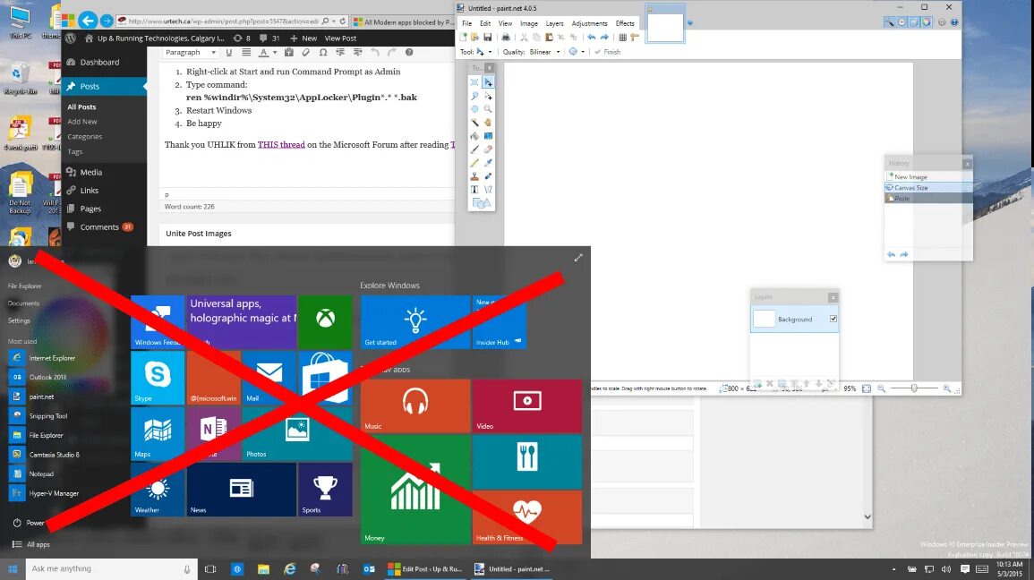Select the Zoom magnifier tool in Tools panel
The height and width of the screenshot is (580, 1034).
[488, 109]
